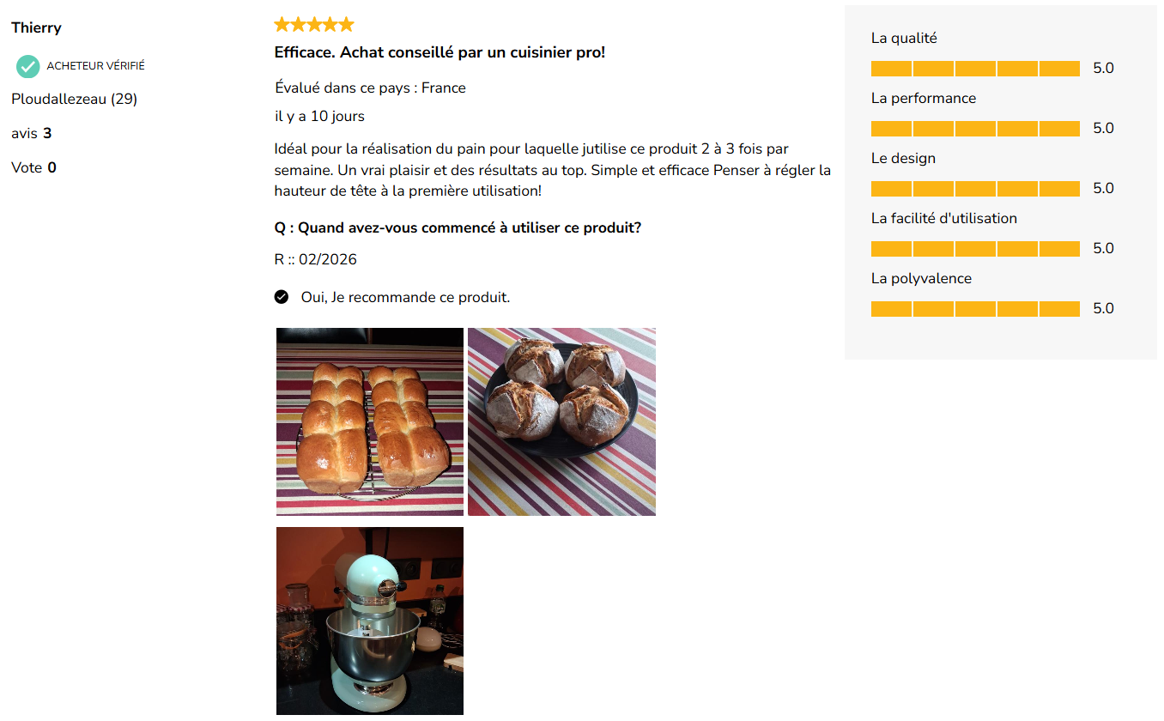Image resolution: width=1164 pixels, height=721 pixels.
Task: Click the green verified buyer checkmark icon
Action: [x=28, y=66]
